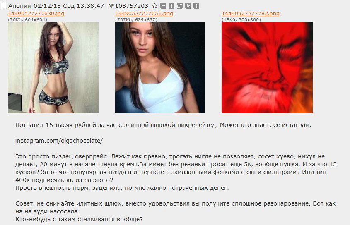
Task: Open file link 14490527277651.png
Action: click(144, 13)
